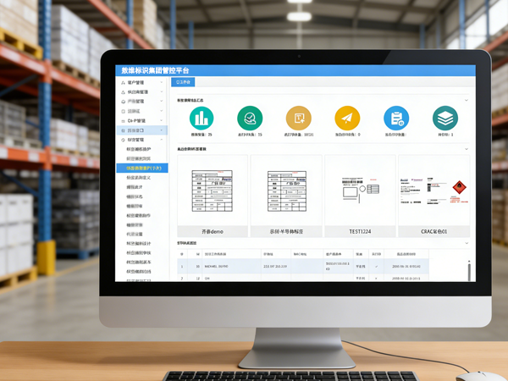This screenshot has width=508, height=381.
Task: Click the orange paper plane icon
Action: (x=347, y=119)
